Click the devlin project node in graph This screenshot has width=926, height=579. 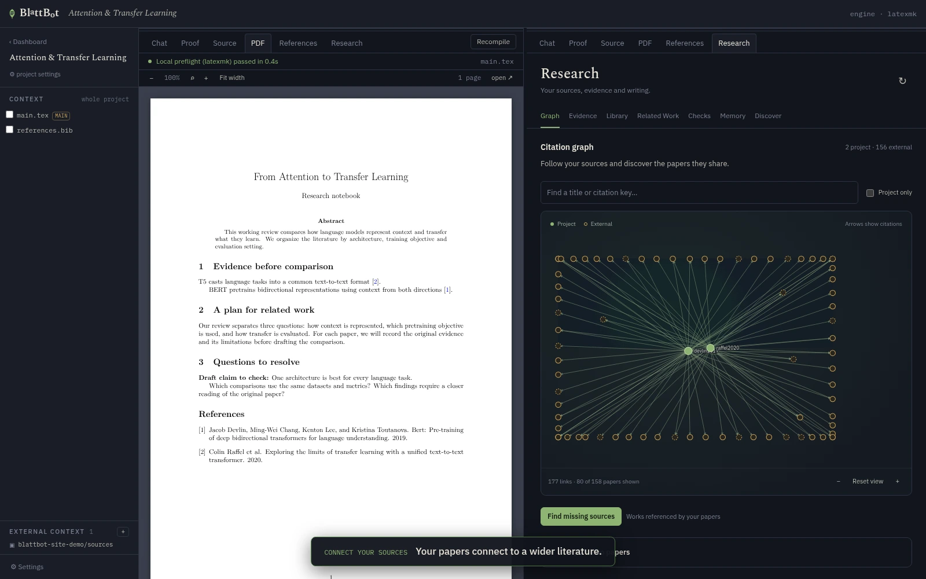click(688, 351)
